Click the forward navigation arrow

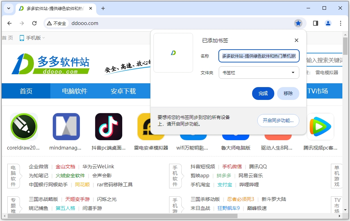(22, 23)
